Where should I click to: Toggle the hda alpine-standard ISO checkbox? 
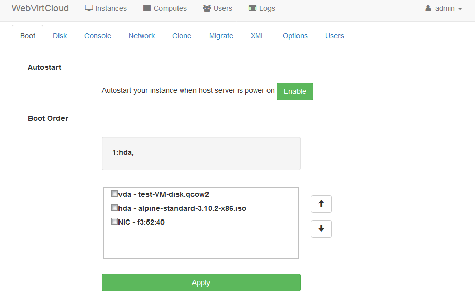[114, 208]
